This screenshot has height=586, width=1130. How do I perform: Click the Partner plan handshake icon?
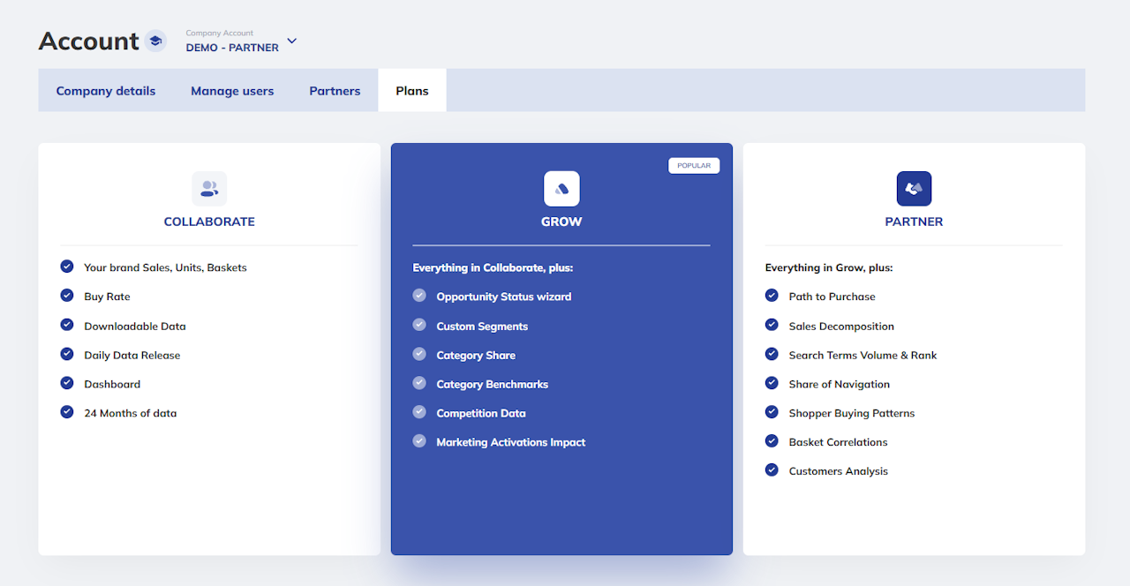pos(914,189)
